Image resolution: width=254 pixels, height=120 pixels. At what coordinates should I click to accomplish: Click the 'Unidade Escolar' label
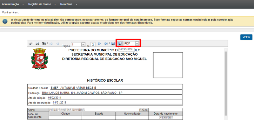[38, 88]
